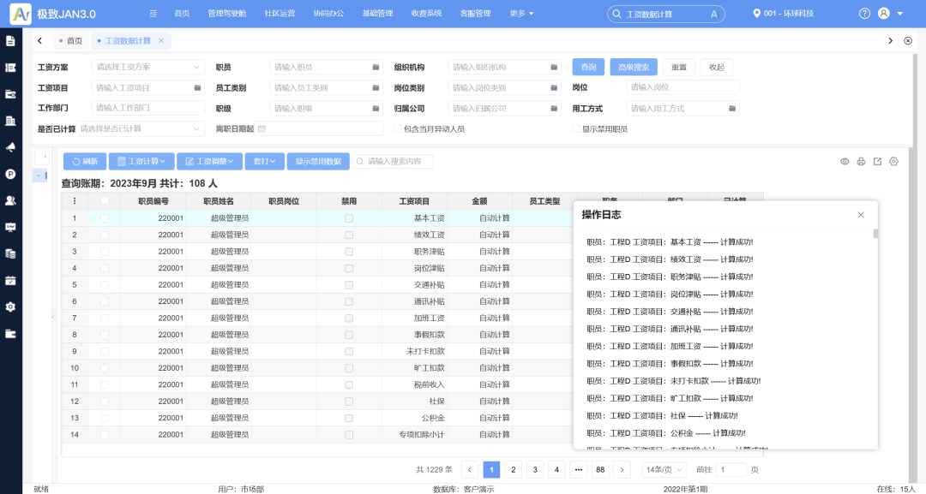
Task: Open column settings via the gear icon
Action: [x=893, y=161]
